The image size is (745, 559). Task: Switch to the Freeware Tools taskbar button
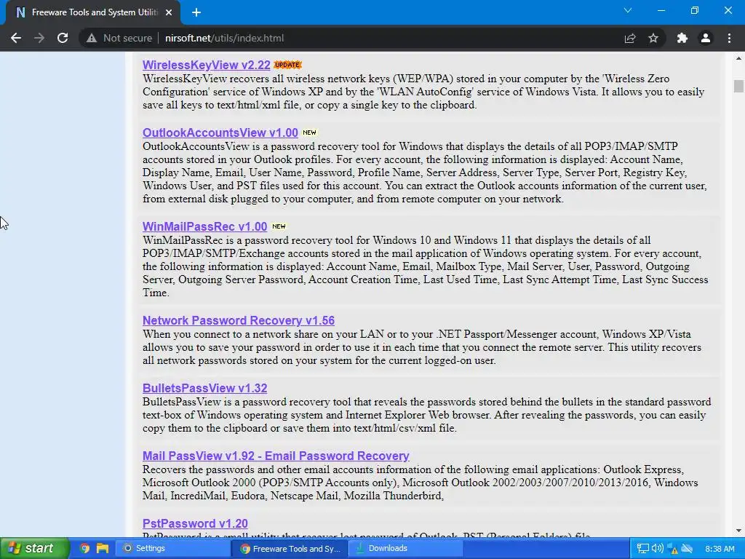click(290, 549)
